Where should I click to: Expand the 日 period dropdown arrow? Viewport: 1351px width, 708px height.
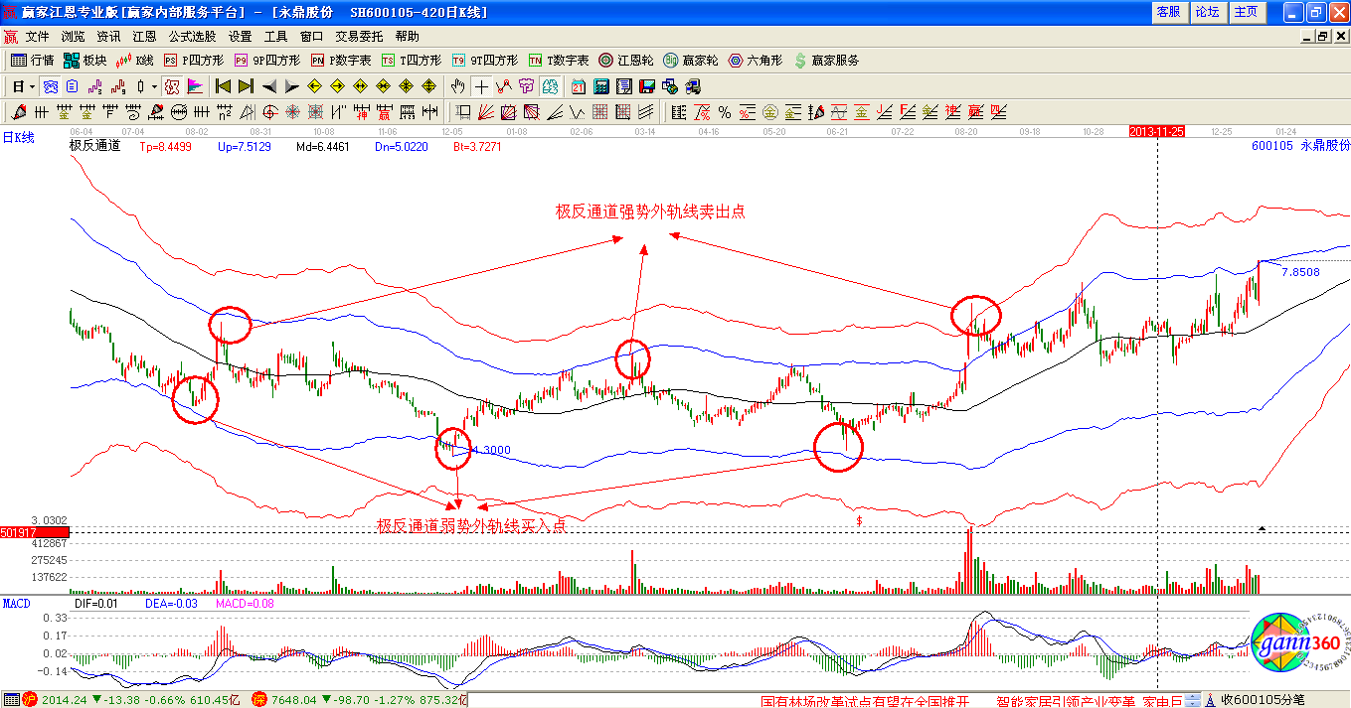pyautogui.click(x=32, y=86)
